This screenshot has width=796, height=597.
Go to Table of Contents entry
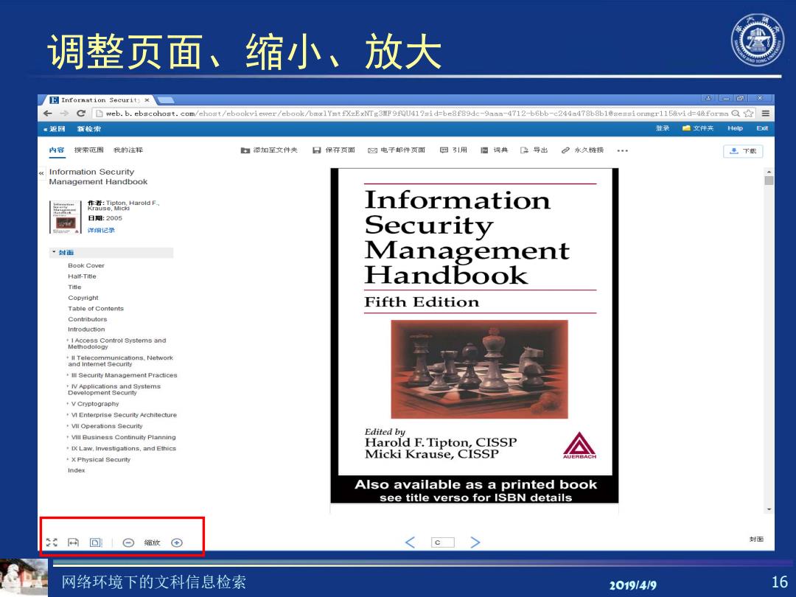coord(96,308)
